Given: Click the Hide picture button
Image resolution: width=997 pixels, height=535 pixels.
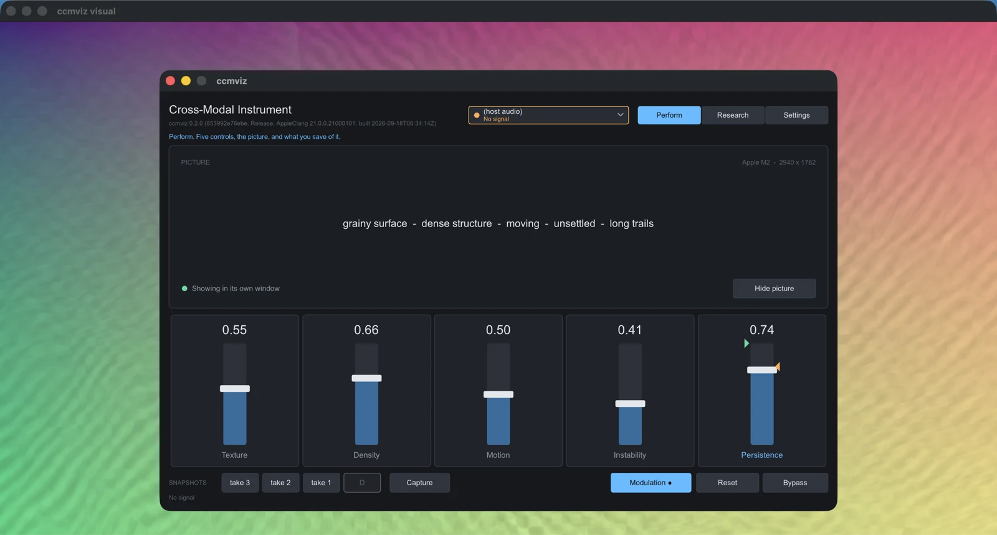Looking at the screenshot, I should [774, 289].
